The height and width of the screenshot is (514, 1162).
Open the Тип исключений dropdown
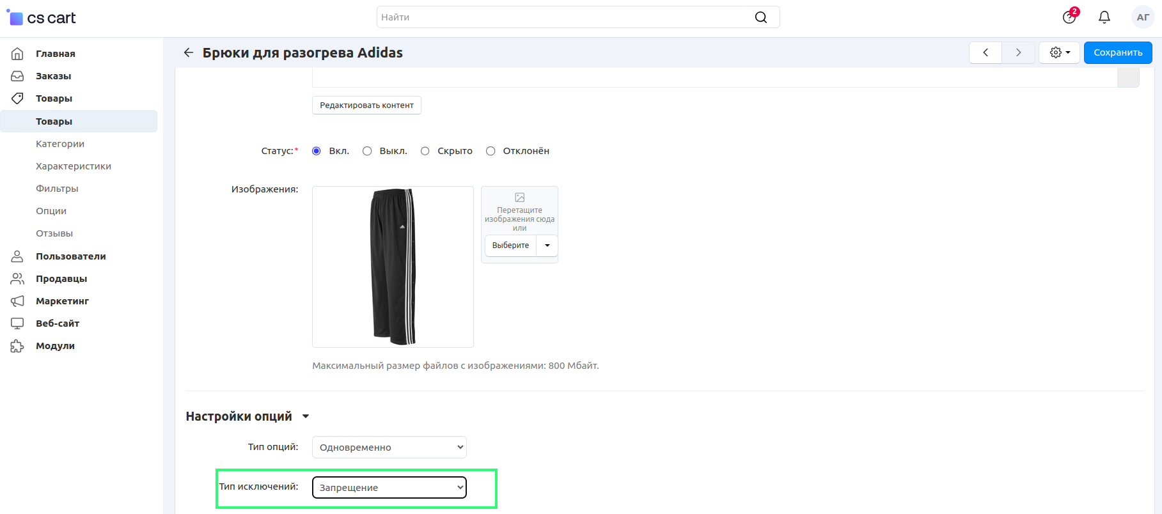389,487
